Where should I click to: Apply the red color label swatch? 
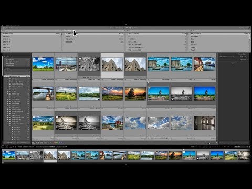pos(54,143)
